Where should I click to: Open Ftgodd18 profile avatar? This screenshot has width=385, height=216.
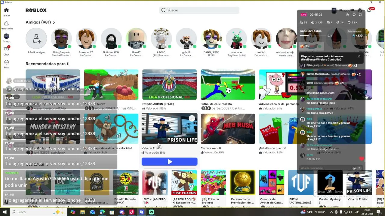[334, 10]
